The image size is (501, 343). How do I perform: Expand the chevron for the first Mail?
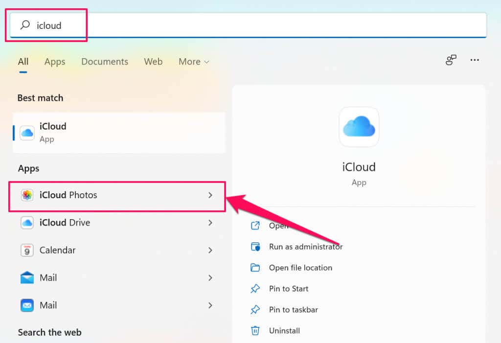pyautogui.click(x=210, y=278)
